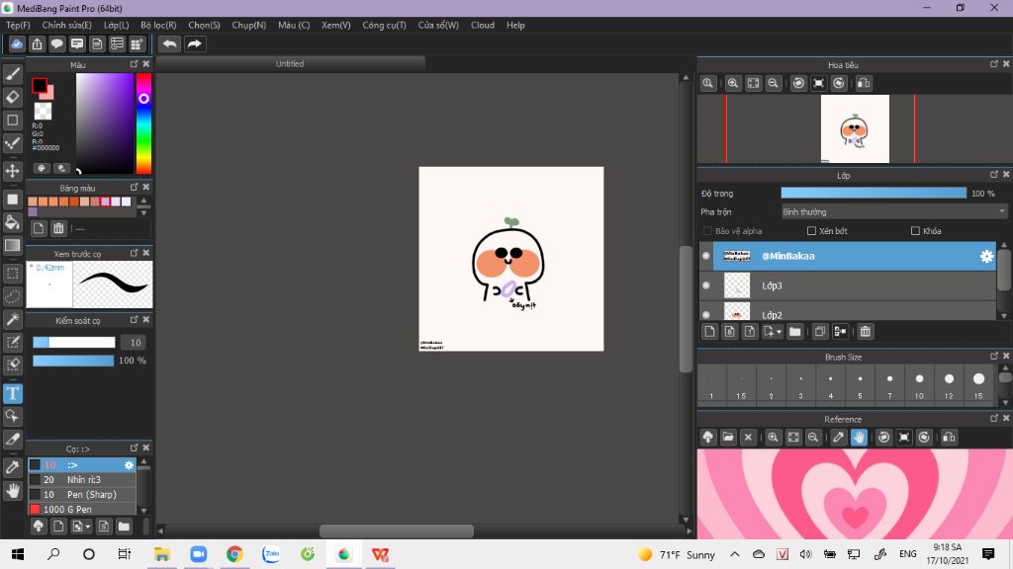
Task: Click the brush size value field 10
Action: [135, 343]
